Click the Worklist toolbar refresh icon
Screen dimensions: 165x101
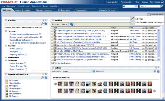pos(72,24)
